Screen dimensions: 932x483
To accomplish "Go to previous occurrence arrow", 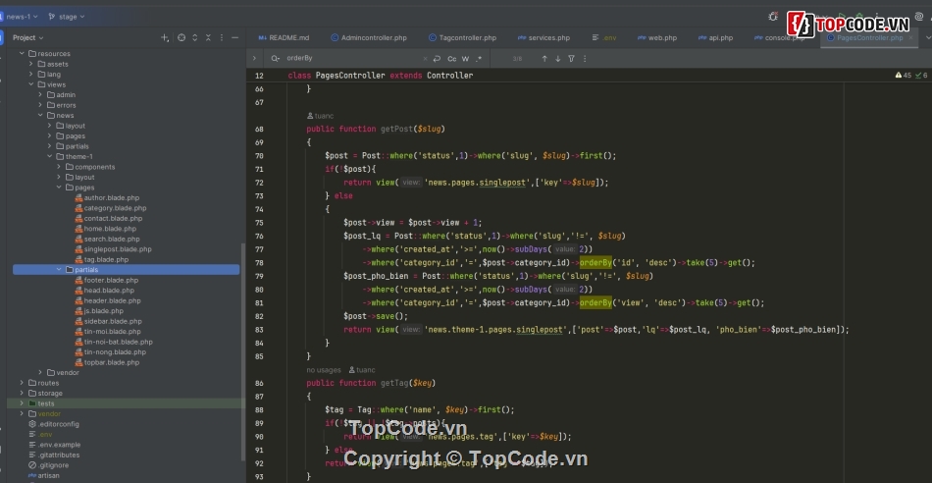I will point(544,58).
